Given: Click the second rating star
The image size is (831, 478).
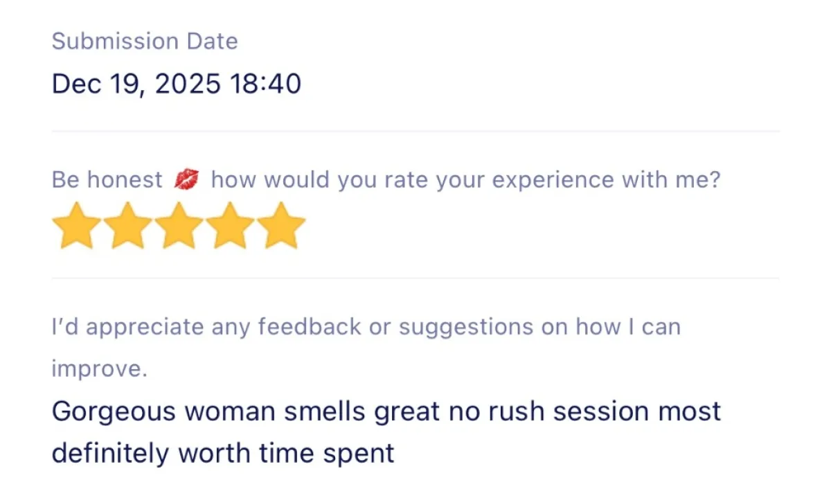Looking at the screenshot, I should [128, 226].
